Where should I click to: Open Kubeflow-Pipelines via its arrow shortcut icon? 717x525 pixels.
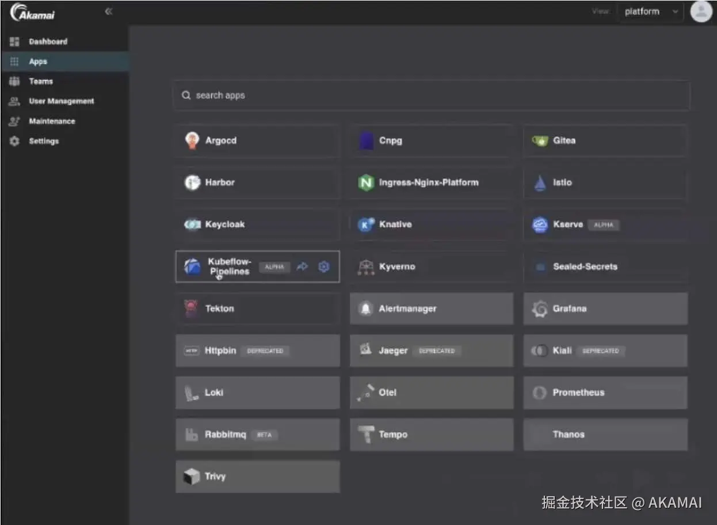click(x=302, y=267)
